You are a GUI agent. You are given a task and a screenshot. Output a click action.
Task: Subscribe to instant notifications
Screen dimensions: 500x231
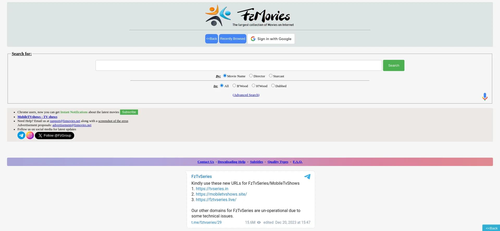[129, 112]
